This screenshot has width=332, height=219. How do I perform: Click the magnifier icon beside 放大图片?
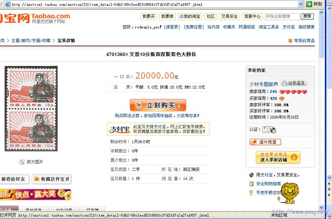click(x=22, y=161)
